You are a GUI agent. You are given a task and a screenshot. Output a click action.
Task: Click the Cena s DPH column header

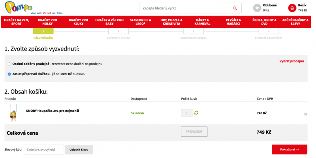click(x=265, y=99)
